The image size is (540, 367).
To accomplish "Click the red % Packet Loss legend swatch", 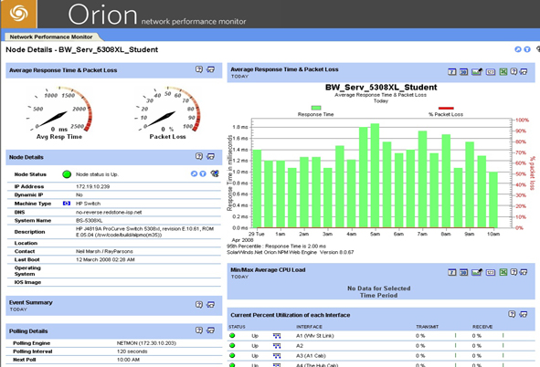I will coord(446,108).
